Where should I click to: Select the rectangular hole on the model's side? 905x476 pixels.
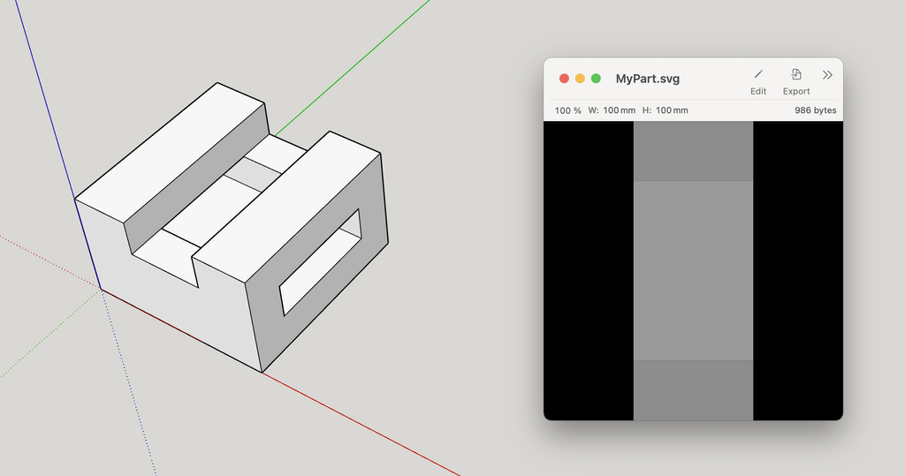pyautogui.click(x=321, y=262)
